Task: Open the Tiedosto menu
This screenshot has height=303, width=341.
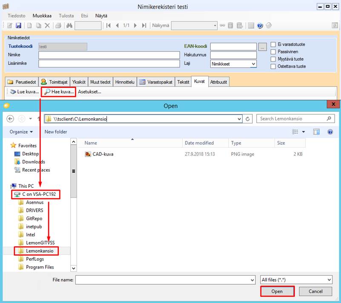Action: [17, 16]
